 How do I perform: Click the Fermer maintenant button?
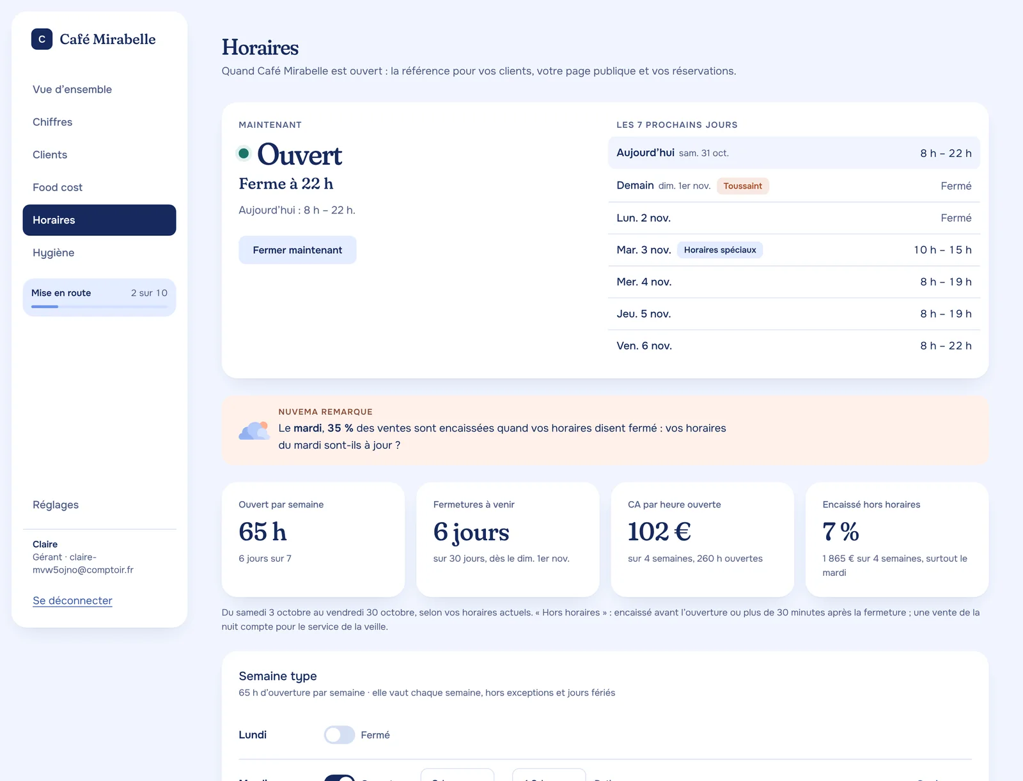click(x=297, y=250)
